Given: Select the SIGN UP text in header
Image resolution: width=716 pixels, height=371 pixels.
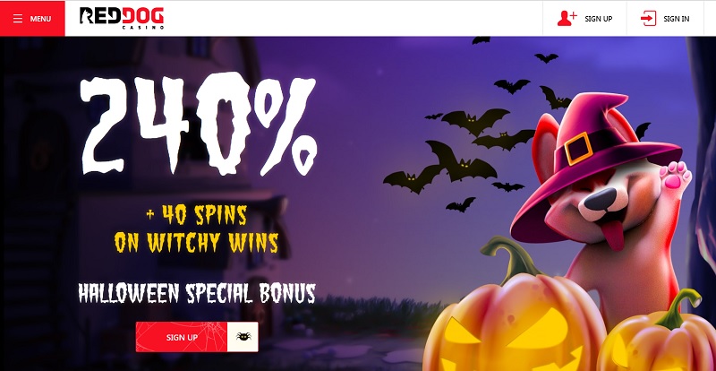Looking at the screenshot, I should pos(598,19).
